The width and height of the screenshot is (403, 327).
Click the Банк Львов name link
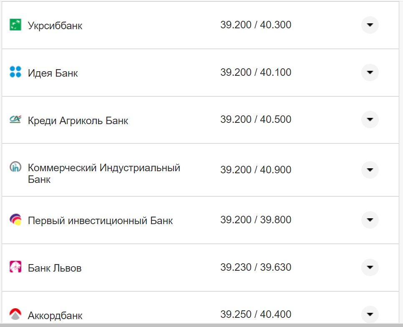pyautogui.click(x=54, y=267)
